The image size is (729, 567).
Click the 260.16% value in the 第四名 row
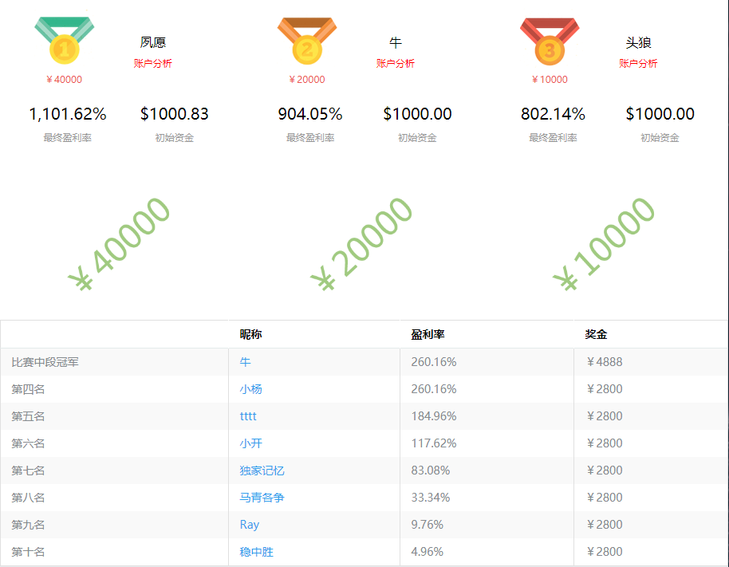(434, 389)
